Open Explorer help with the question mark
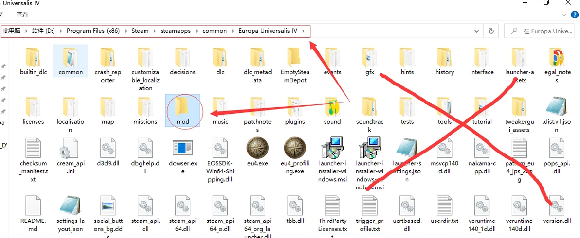The height and width of the screenshot is (238, 580). tap(574, 15)
